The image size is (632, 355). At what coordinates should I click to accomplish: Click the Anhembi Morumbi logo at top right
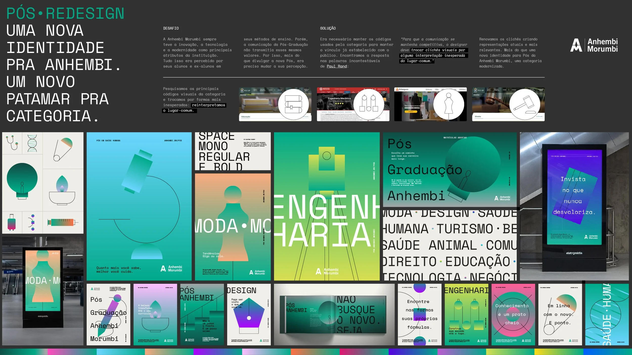tap(594, 45)
